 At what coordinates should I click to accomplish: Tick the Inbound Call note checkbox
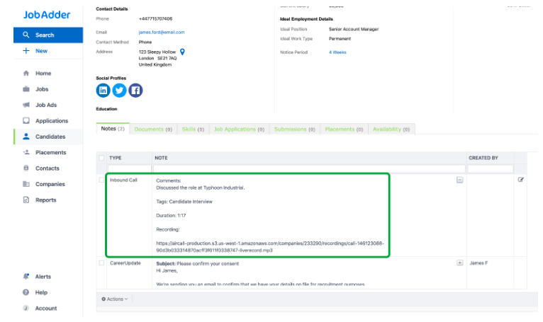pos(101,180)
